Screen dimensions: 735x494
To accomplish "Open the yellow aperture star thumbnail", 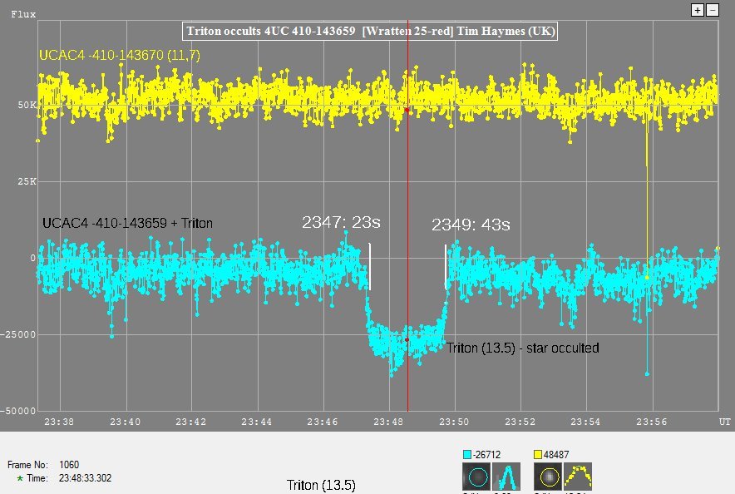I will tap(548, 477).
